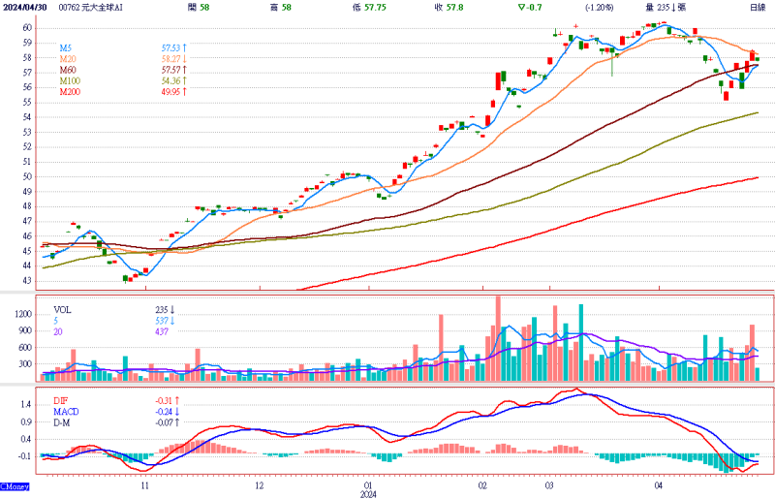
Task: Click the M100 moving average legend
Action: click(69, 81)
